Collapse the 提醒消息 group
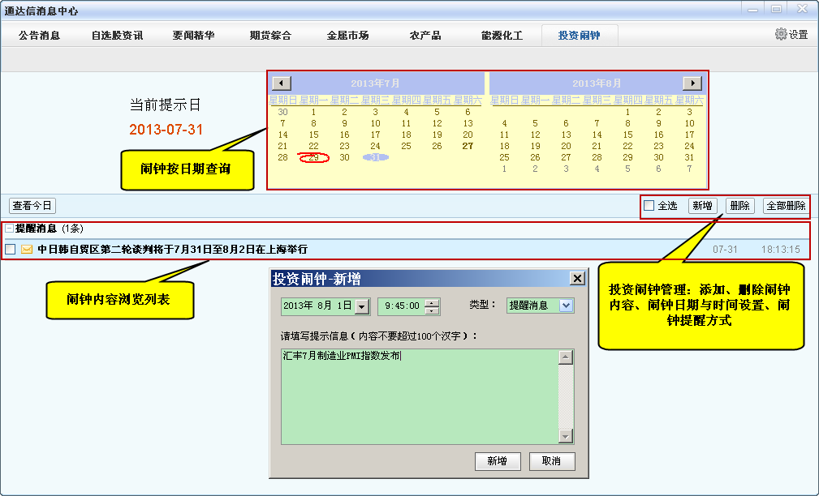Image resolution: width=819 pixels, height=496 pixels. pos(9,229)
